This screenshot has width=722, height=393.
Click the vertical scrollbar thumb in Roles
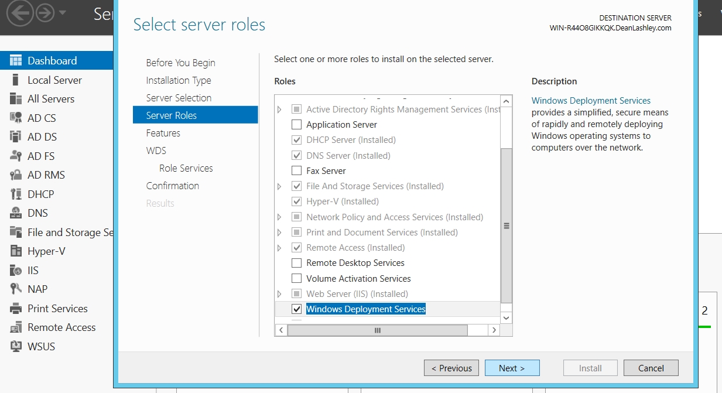point(507,225)
